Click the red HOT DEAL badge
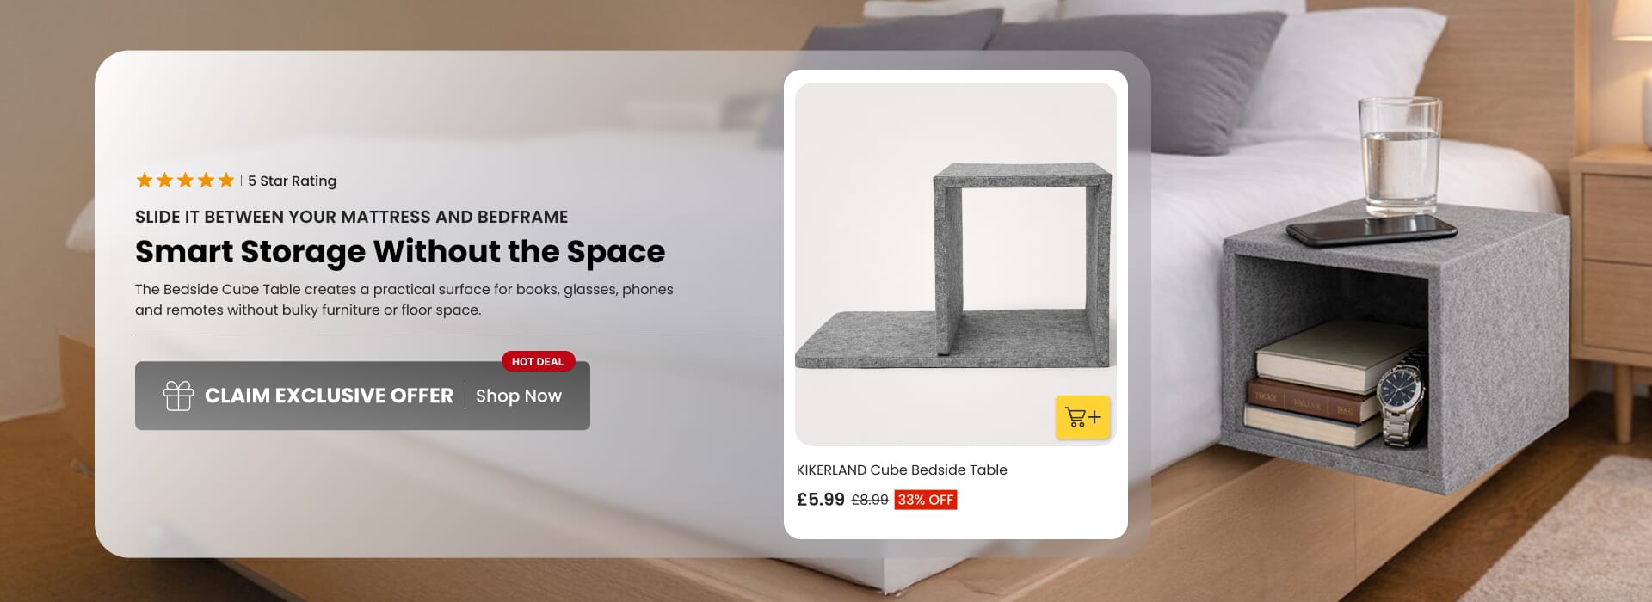 point(538,361)
